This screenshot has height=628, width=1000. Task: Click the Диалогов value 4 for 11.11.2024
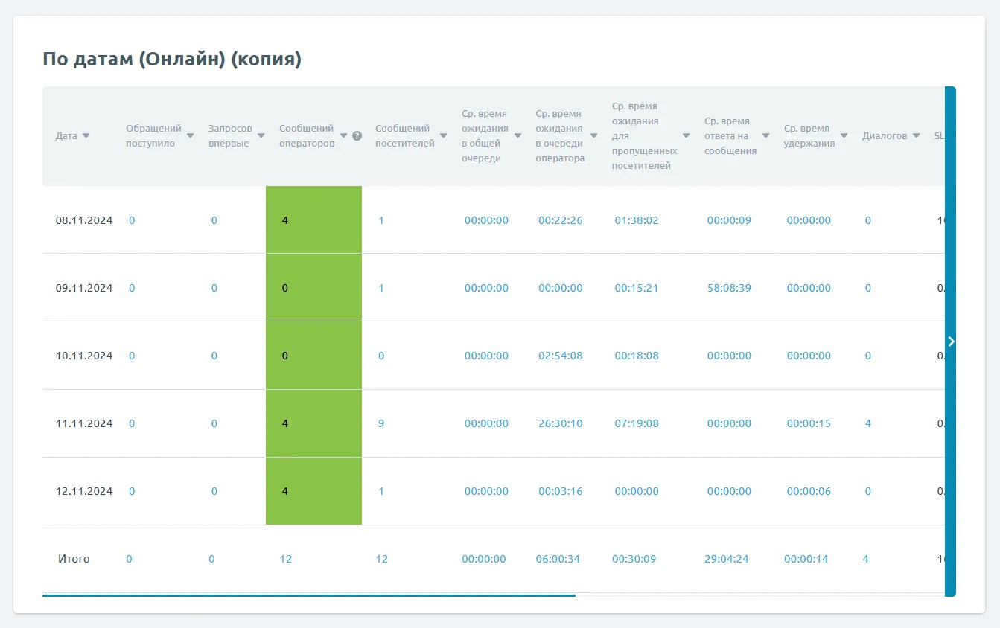pos(867,423)
